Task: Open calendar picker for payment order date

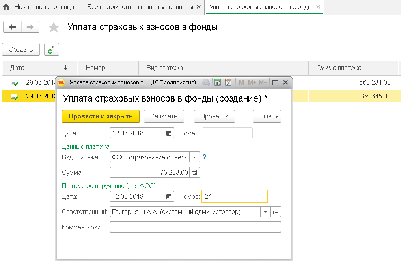Action: tap(169, 196)
